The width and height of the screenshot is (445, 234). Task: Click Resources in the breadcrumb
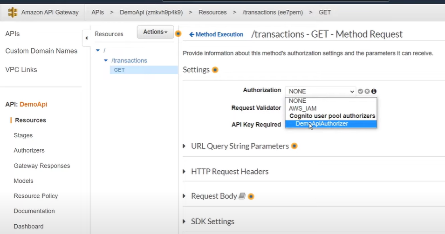point(212,13)
